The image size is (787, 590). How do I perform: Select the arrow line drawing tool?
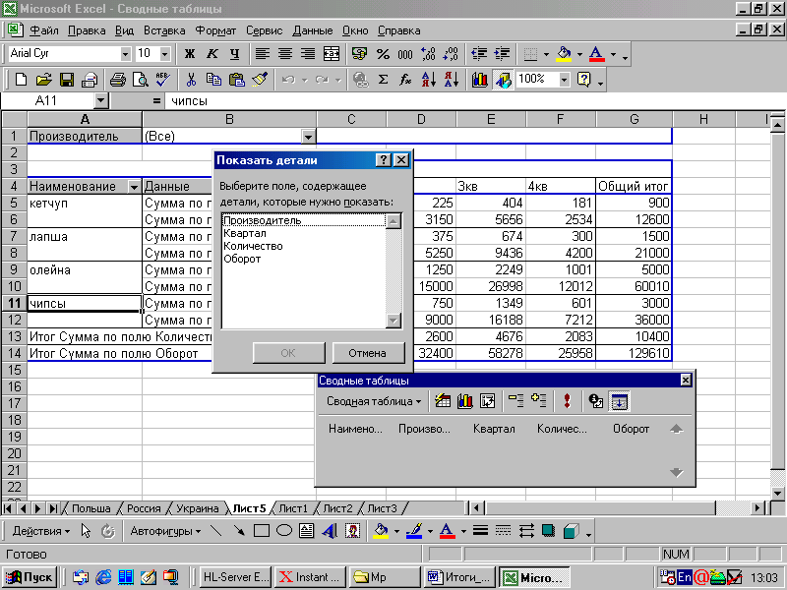coord(239,530)
